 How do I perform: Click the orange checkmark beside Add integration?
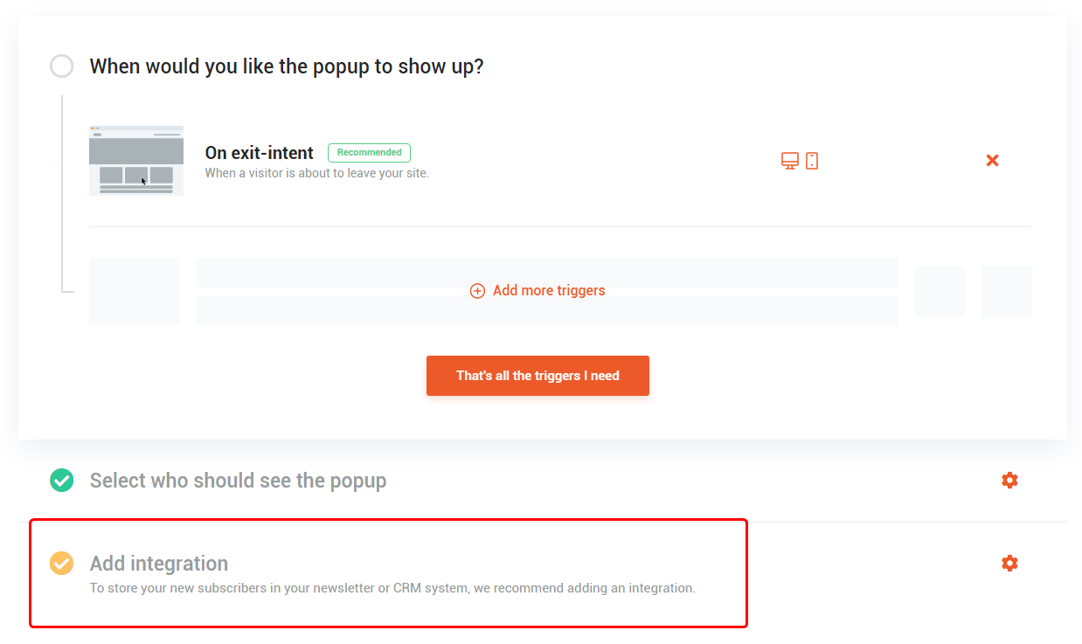(61, 563)
